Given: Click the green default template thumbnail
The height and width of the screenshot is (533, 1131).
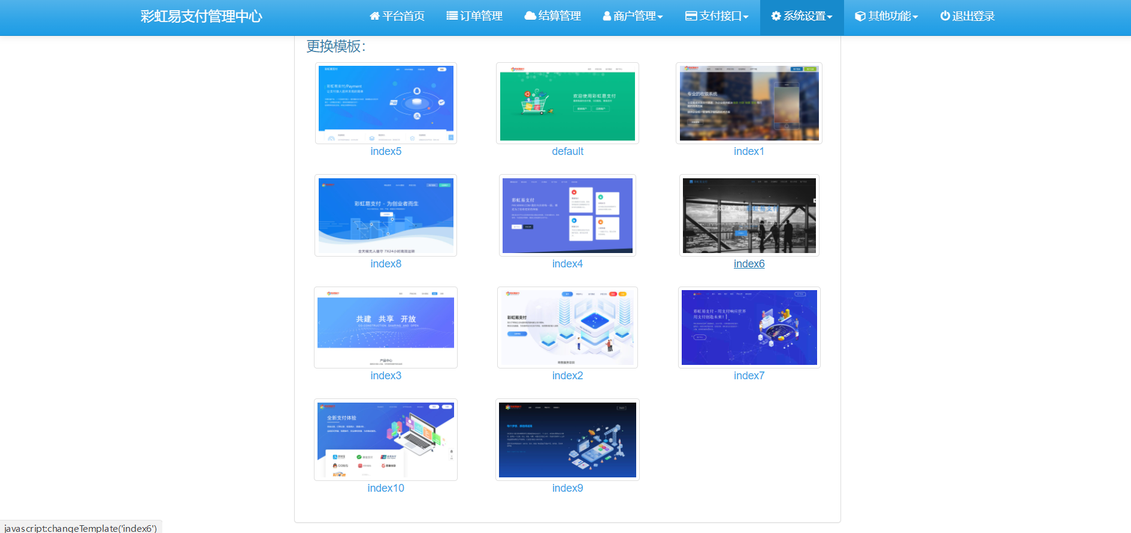Looking at the screenshot, I should click(567, 103).
